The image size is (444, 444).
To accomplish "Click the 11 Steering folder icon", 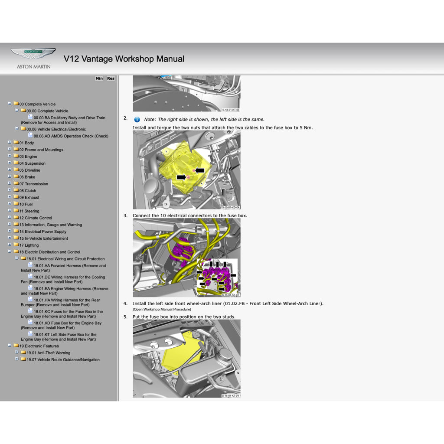I will (x=16, y=211).
